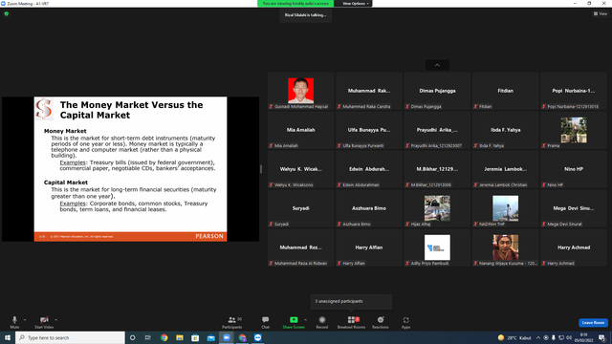This screenshot has height=344, width=612.
Task: Click the taskbar search box
Action: [70, 337]
